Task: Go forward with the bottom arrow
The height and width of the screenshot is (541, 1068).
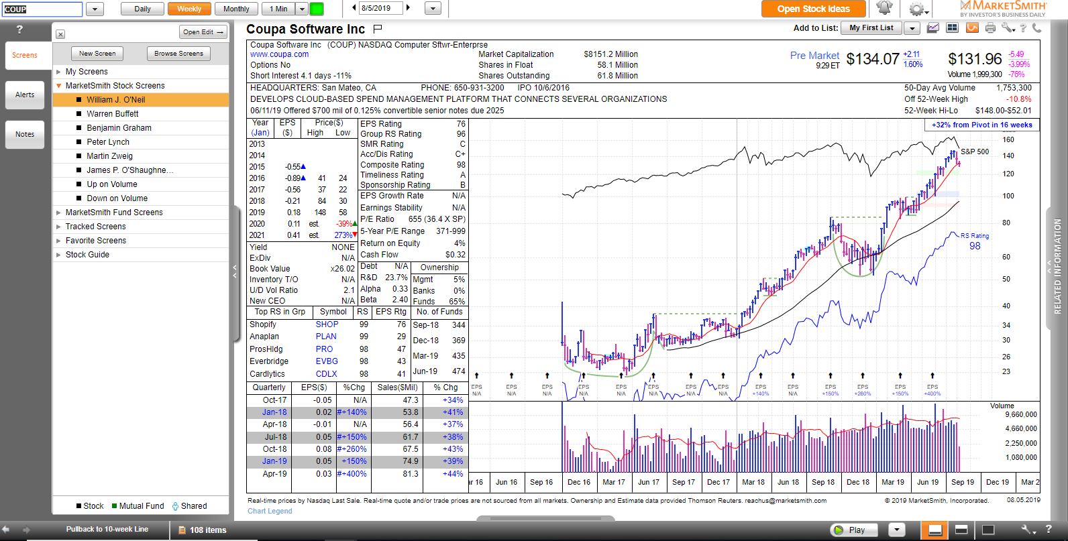Action: click(x=25, y=530)
